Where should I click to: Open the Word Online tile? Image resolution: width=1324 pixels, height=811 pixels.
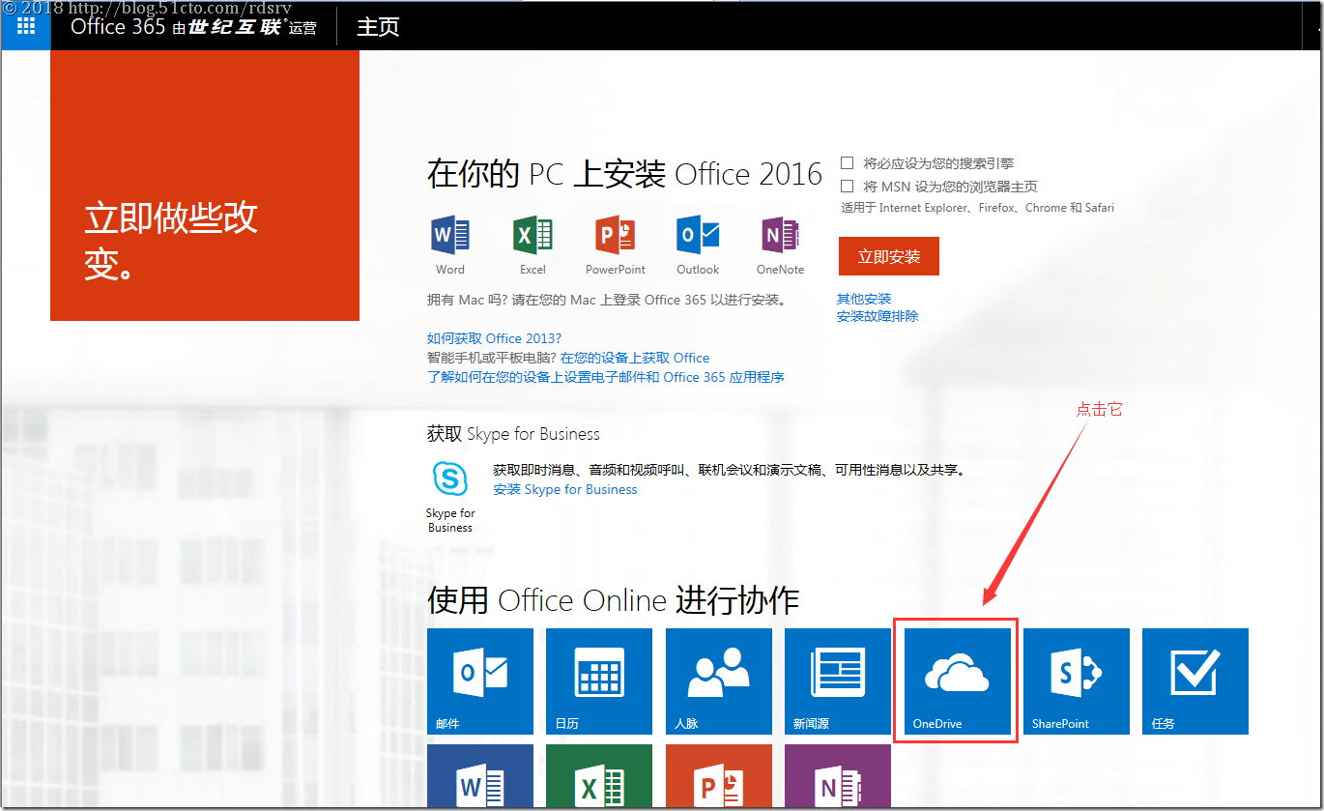coord(480,776)
